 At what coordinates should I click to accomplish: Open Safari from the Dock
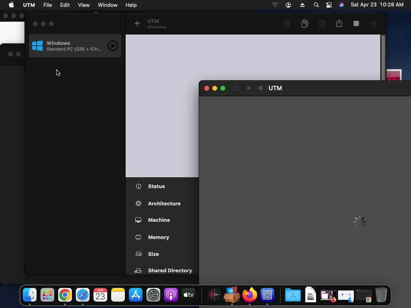83,295
